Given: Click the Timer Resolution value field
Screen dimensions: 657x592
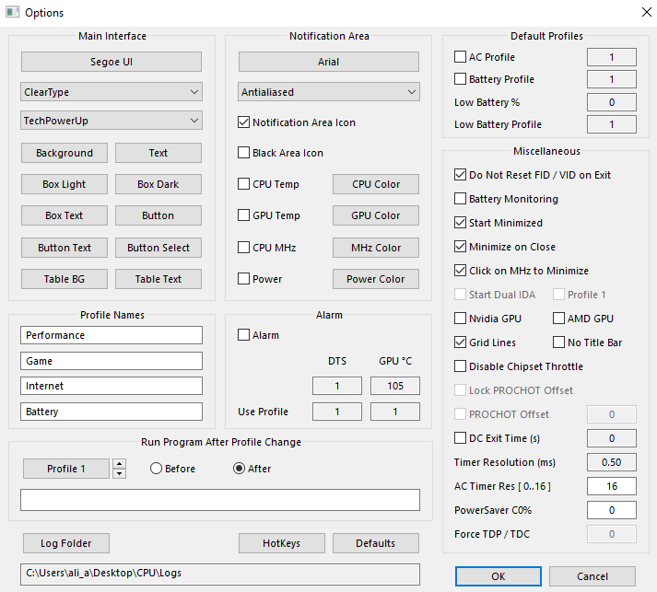Looking at the screenshot, I should coord(611,462).
